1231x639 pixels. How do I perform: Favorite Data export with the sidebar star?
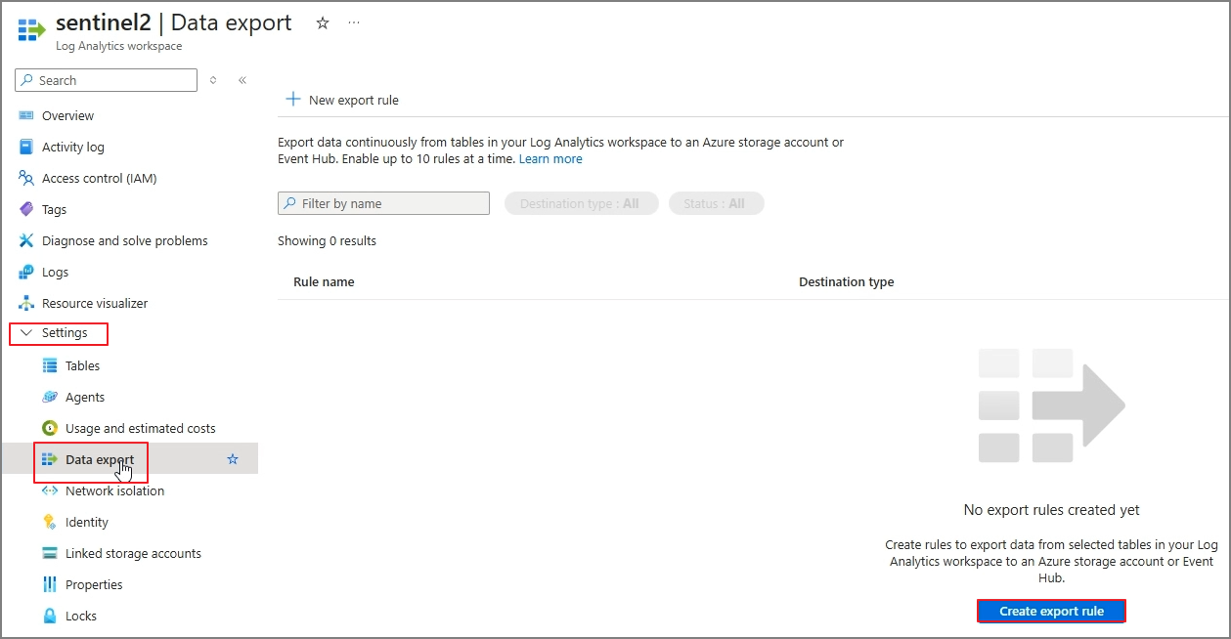pyautogui.click(x=233, y=459)
